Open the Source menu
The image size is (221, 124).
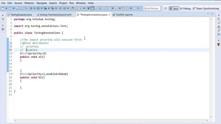(x=18, y=3)
